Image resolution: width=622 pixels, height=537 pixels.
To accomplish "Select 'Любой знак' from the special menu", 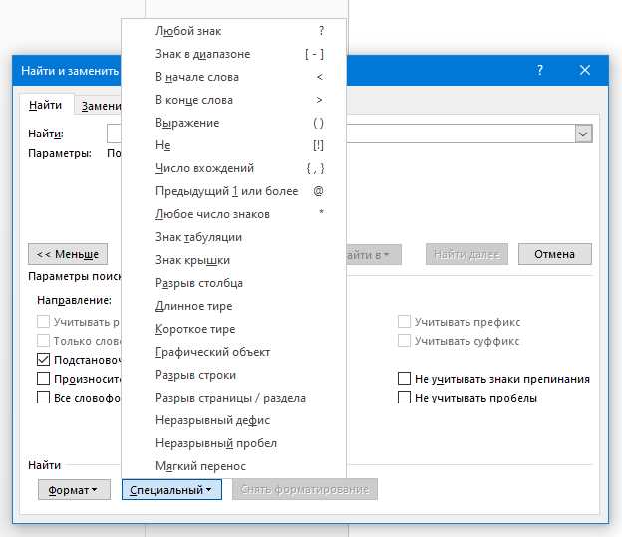I will point(189,31).
